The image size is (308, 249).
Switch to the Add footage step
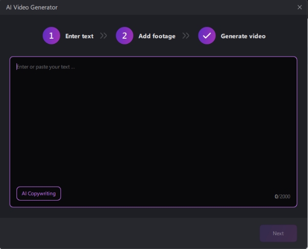point(157,36)
